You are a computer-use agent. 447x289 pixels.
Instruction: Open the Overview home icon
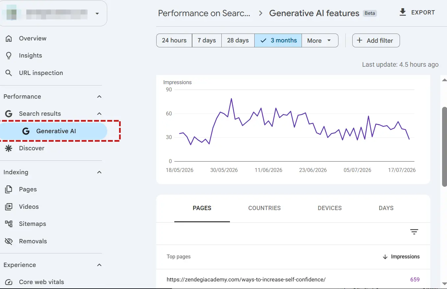[x=9, y=38]
